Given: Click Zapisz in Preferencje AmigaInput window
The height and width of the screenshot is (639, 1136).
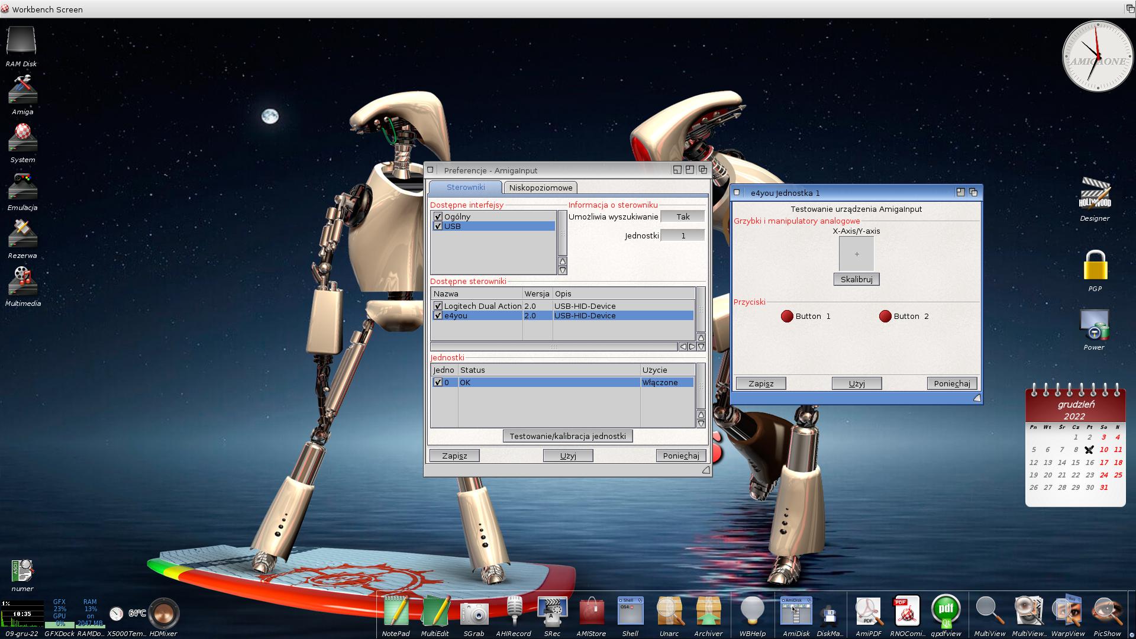Looking at the screenshot, I should pos(454,456).
